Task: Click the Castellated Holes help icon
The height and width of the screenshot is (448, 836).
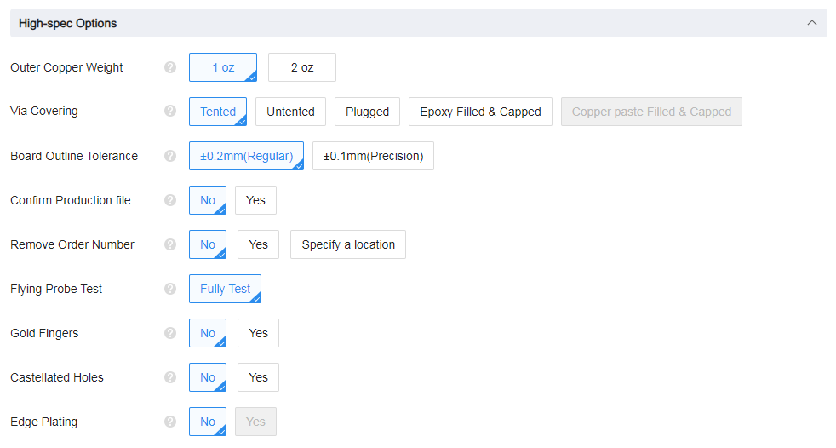Action: (x=170, y=377)
